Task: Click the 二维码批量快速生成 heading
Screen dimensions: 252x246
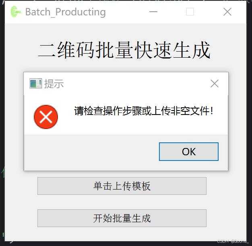Action: tap(124, 50)
